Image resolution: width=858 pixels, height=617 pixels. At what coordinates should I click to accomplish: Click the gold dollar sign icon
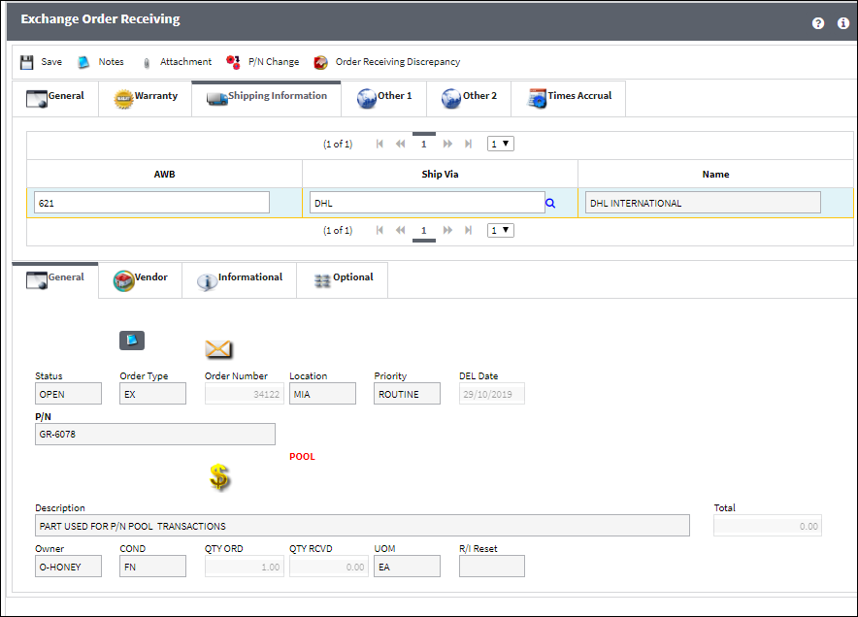(219, 477)
